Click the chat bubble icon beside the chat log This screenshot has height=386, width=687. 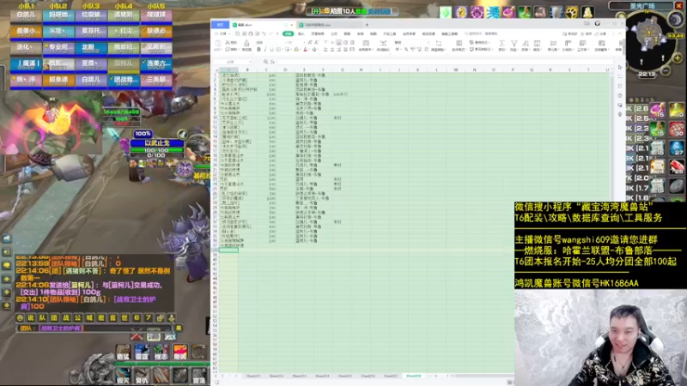pyautogui.click(x=7, y=265)
